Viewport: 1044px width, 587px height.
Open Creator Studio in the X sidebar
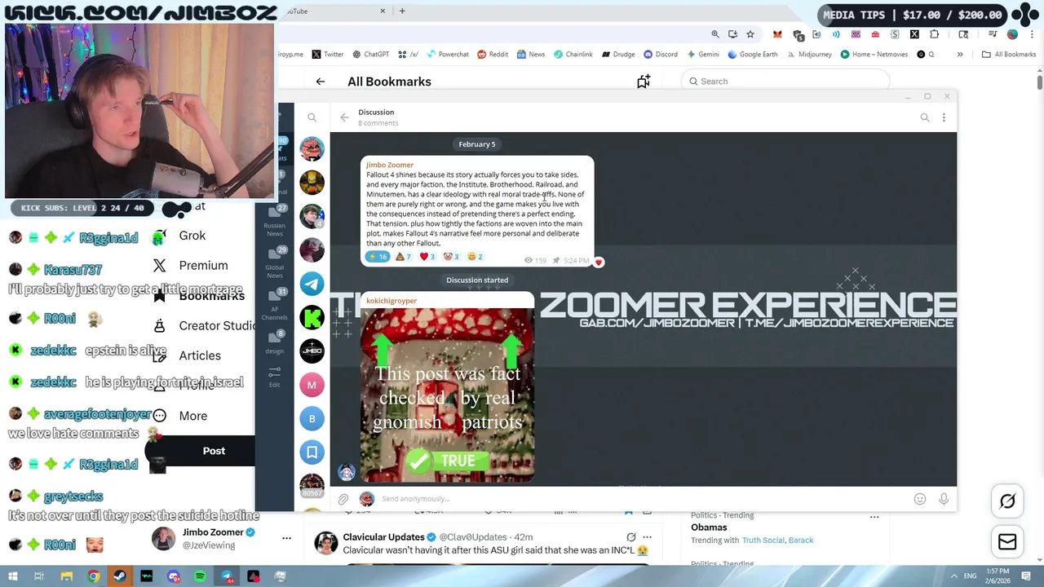[x=204, y=326]
